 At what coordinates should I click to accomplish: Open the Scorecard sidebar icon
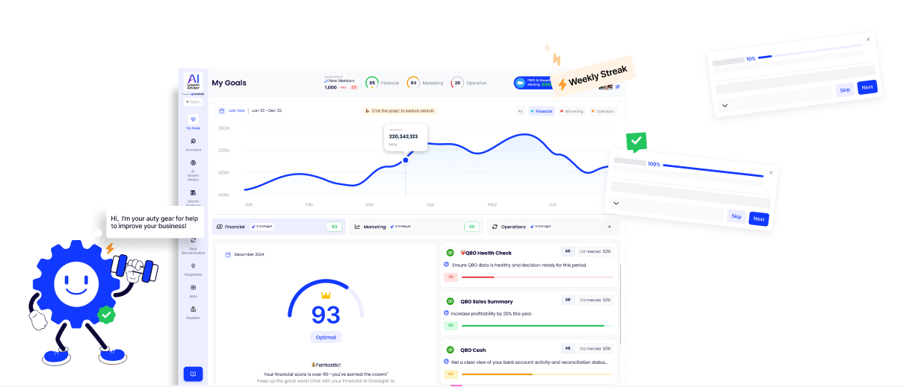[193, 141]
